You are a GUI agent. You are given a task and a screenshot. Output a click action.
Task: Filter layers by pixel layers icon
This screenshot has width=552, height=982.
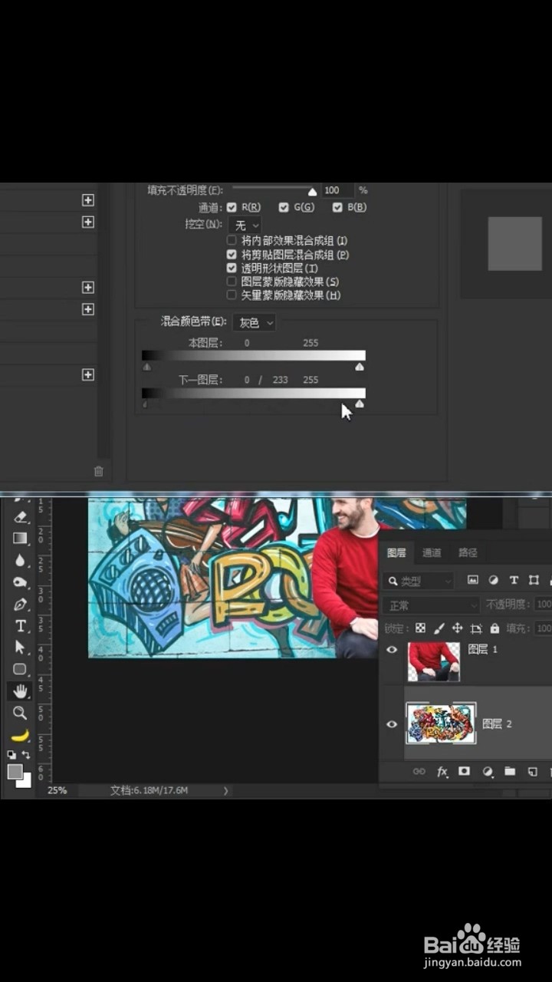coord(473,580)
